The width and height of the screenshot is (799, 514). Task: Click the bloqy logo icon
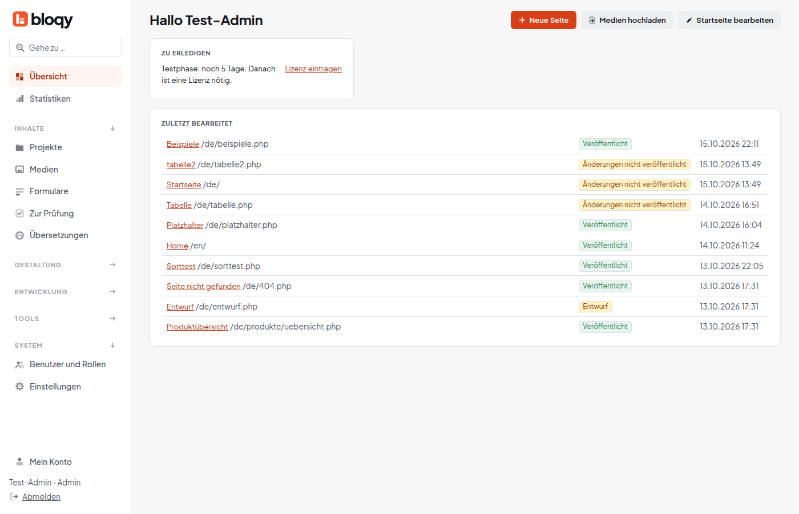(x=21, y=19)
